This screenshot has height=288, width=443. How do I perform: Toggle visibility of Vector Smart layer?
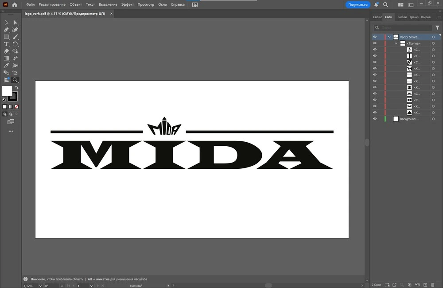375,37
